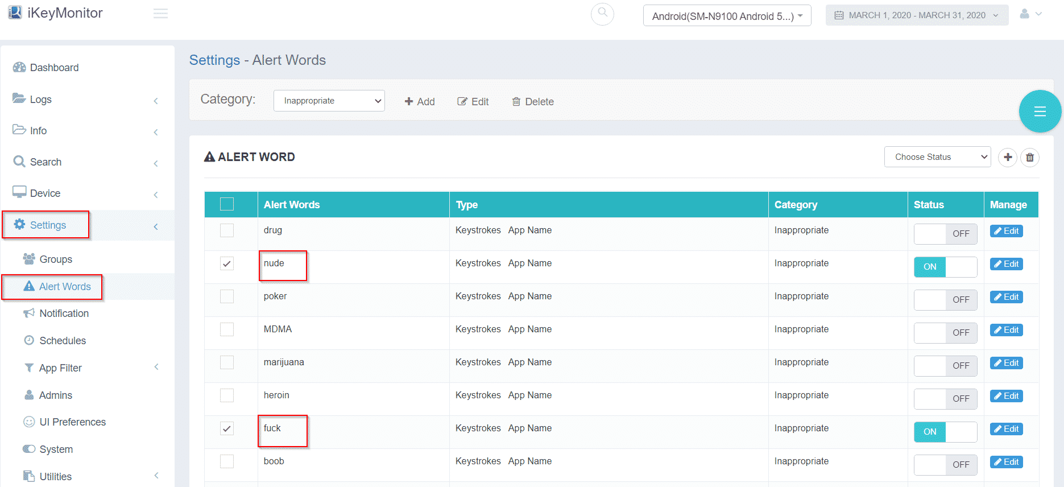This screenshot has width=1064, height=487.
Task: Click the teal floating menu button
Action: pyautogui.click(x=1040, y=112)
